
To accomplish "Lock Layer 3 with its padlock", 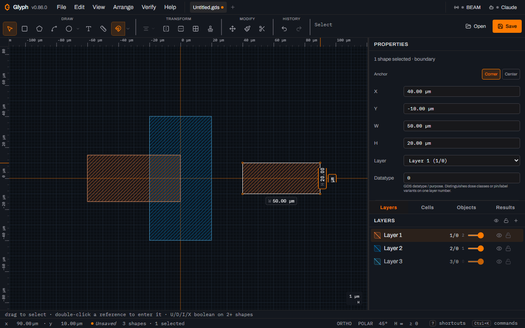I will pyautogui.click(x=508, y=262).
